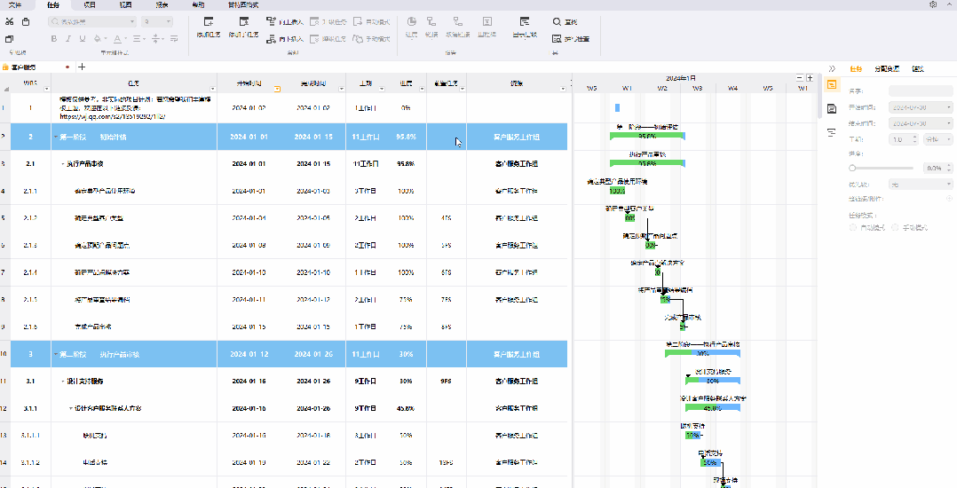This screenshot has height=488, width=957.
Task: Toggle Underline formatting
Action: [81, 39]
